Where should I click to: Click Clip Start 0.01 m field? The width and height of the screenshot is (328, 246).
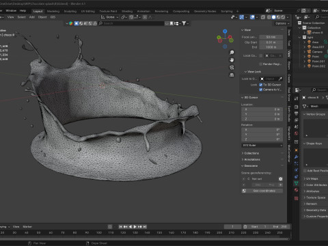(271, 42)
